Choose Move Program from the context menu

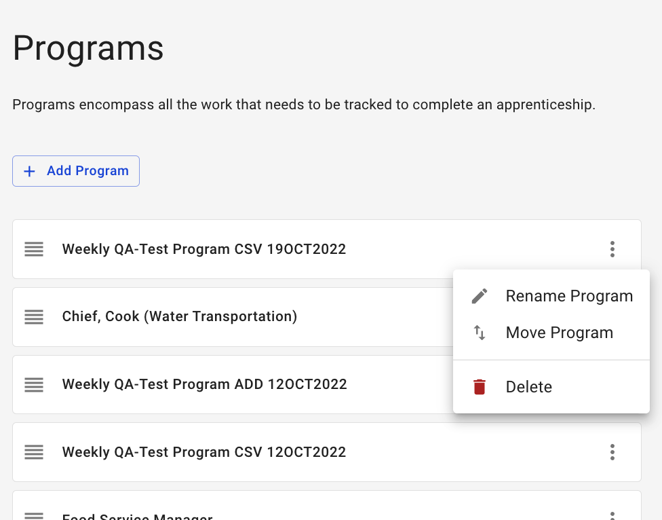[x=559, y=333]
